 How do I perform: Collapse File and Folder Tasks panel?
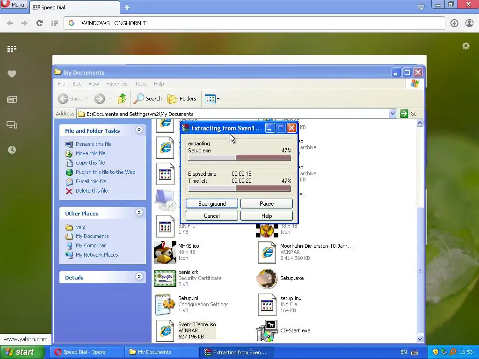[x=139, y=130]
